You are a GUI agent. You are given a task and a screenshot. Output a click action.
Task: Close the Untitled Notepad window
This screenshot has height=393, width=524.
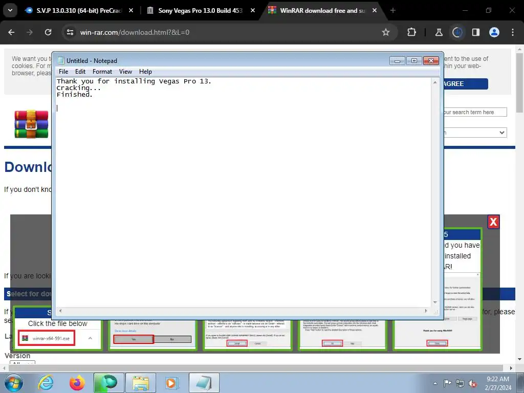click(431, 60)
